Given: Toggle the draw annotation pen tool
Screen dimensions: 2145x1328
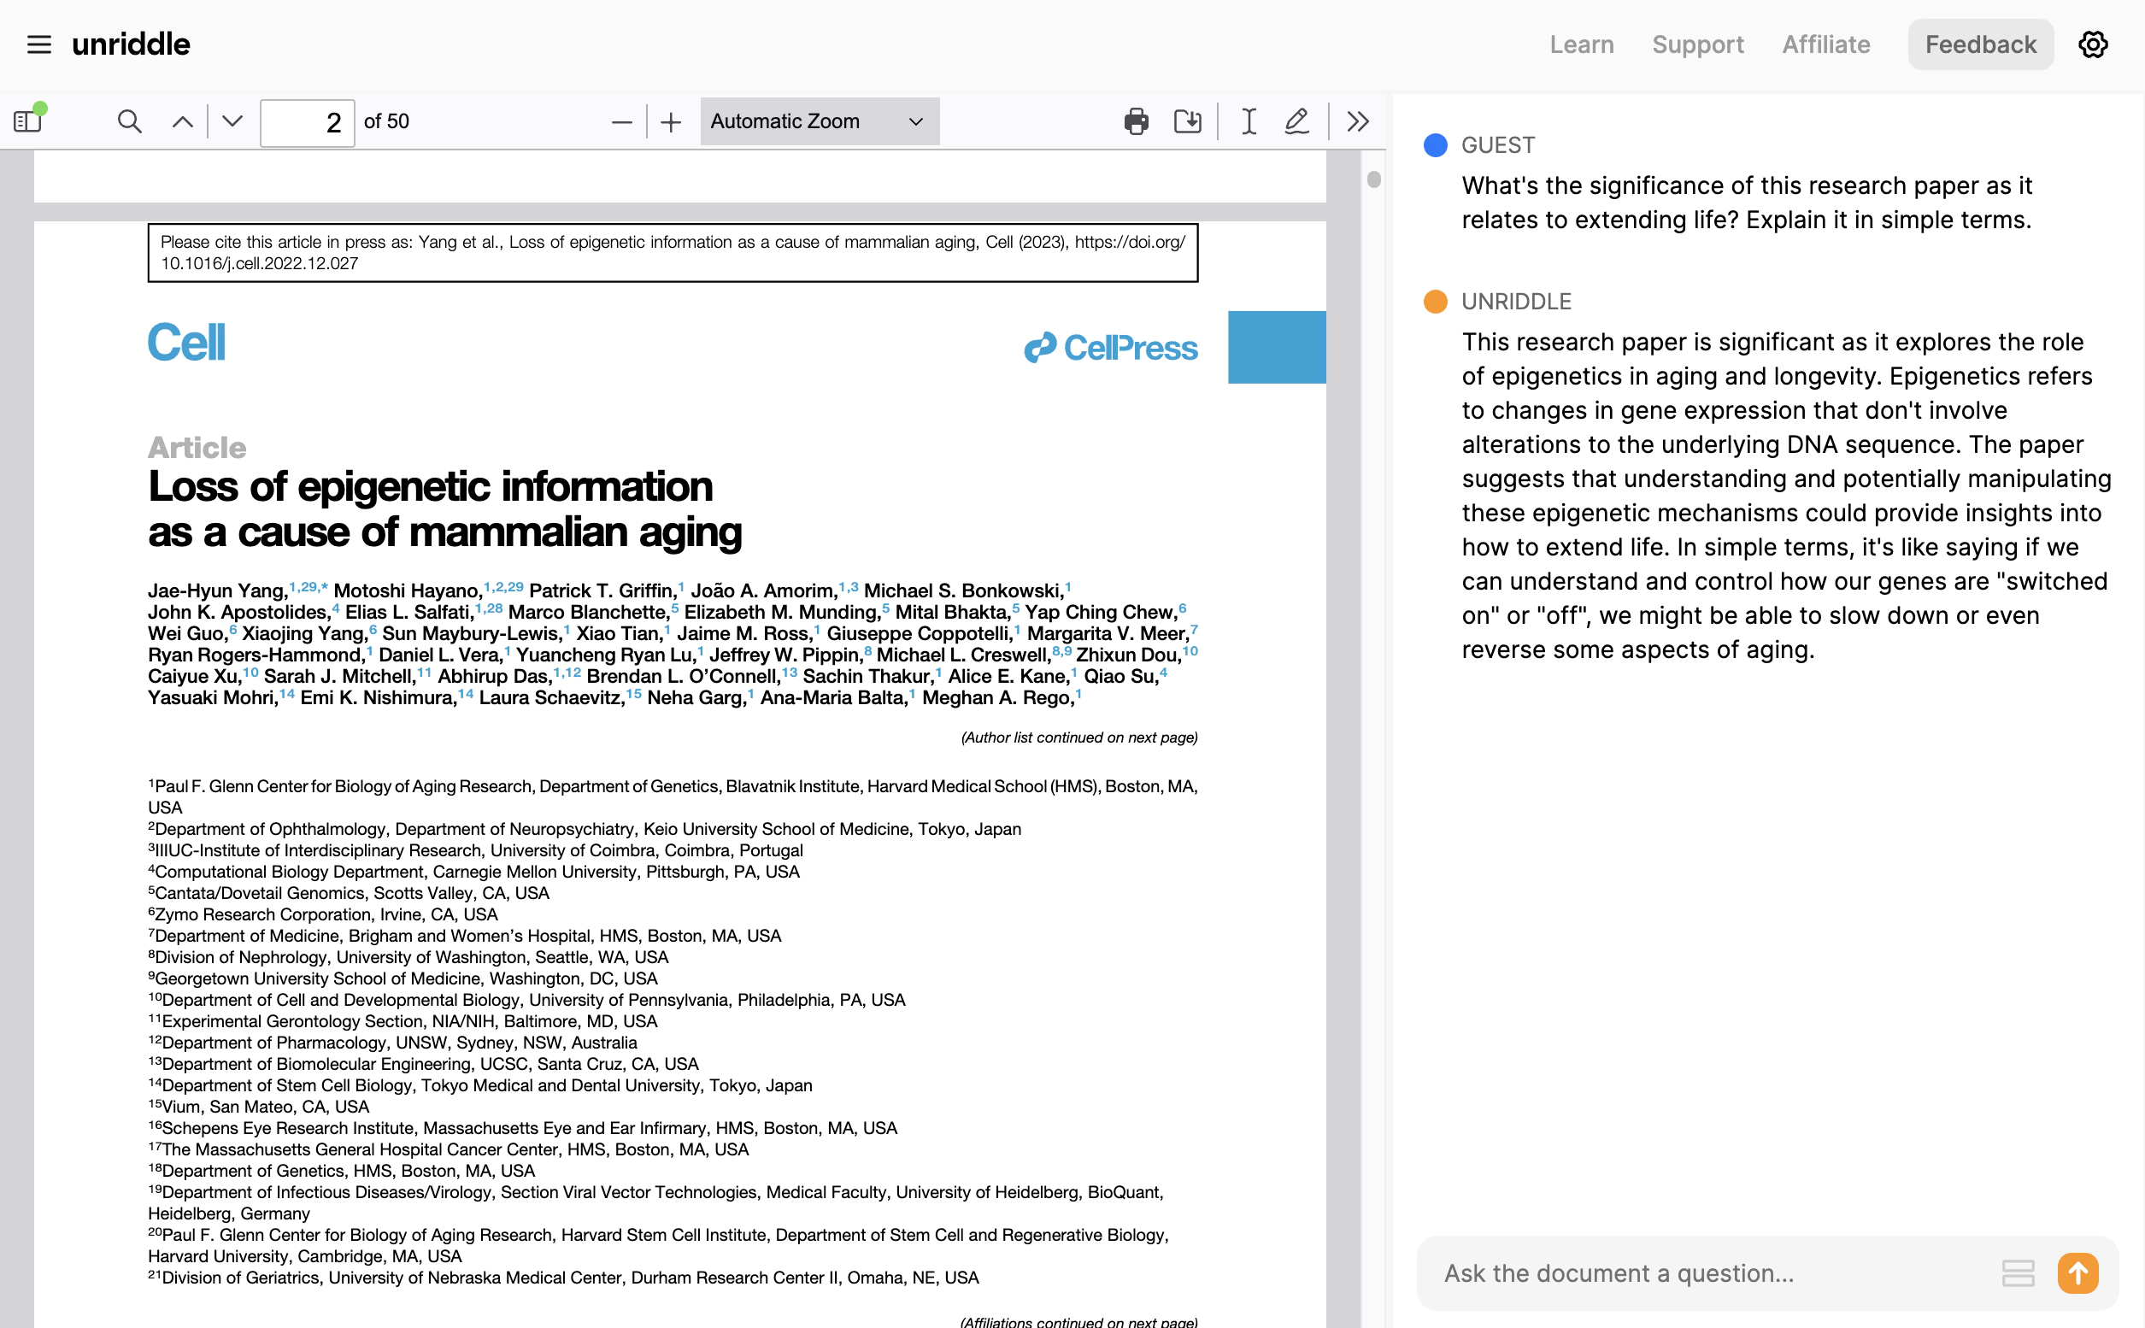Looking at the screenshot, I should pos(1296,121).
